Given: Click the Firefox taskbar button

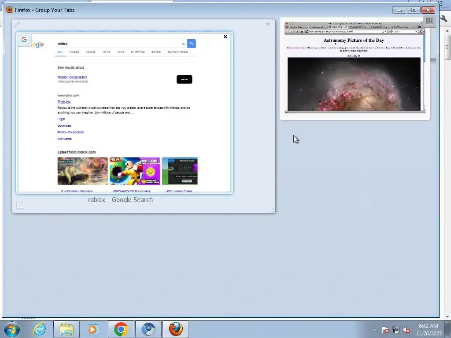Looking at the screenshot, I should 176,329.
